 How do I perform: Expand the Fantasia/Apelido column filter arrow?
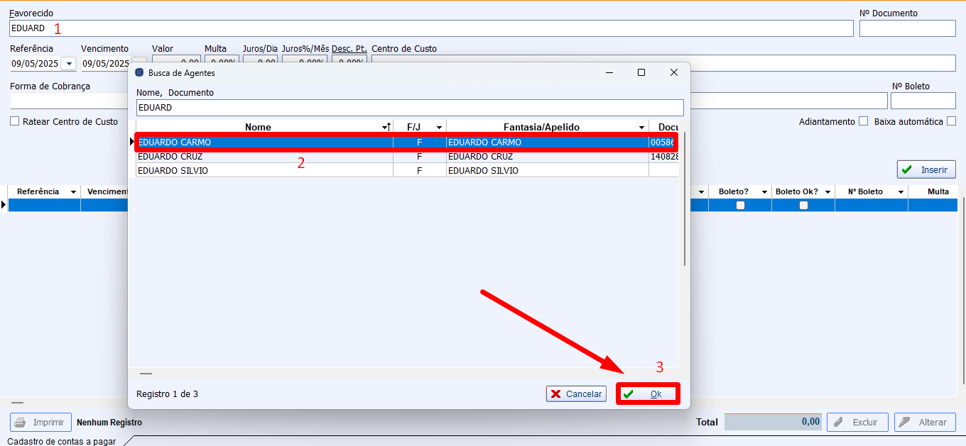[x=641, y=128]
